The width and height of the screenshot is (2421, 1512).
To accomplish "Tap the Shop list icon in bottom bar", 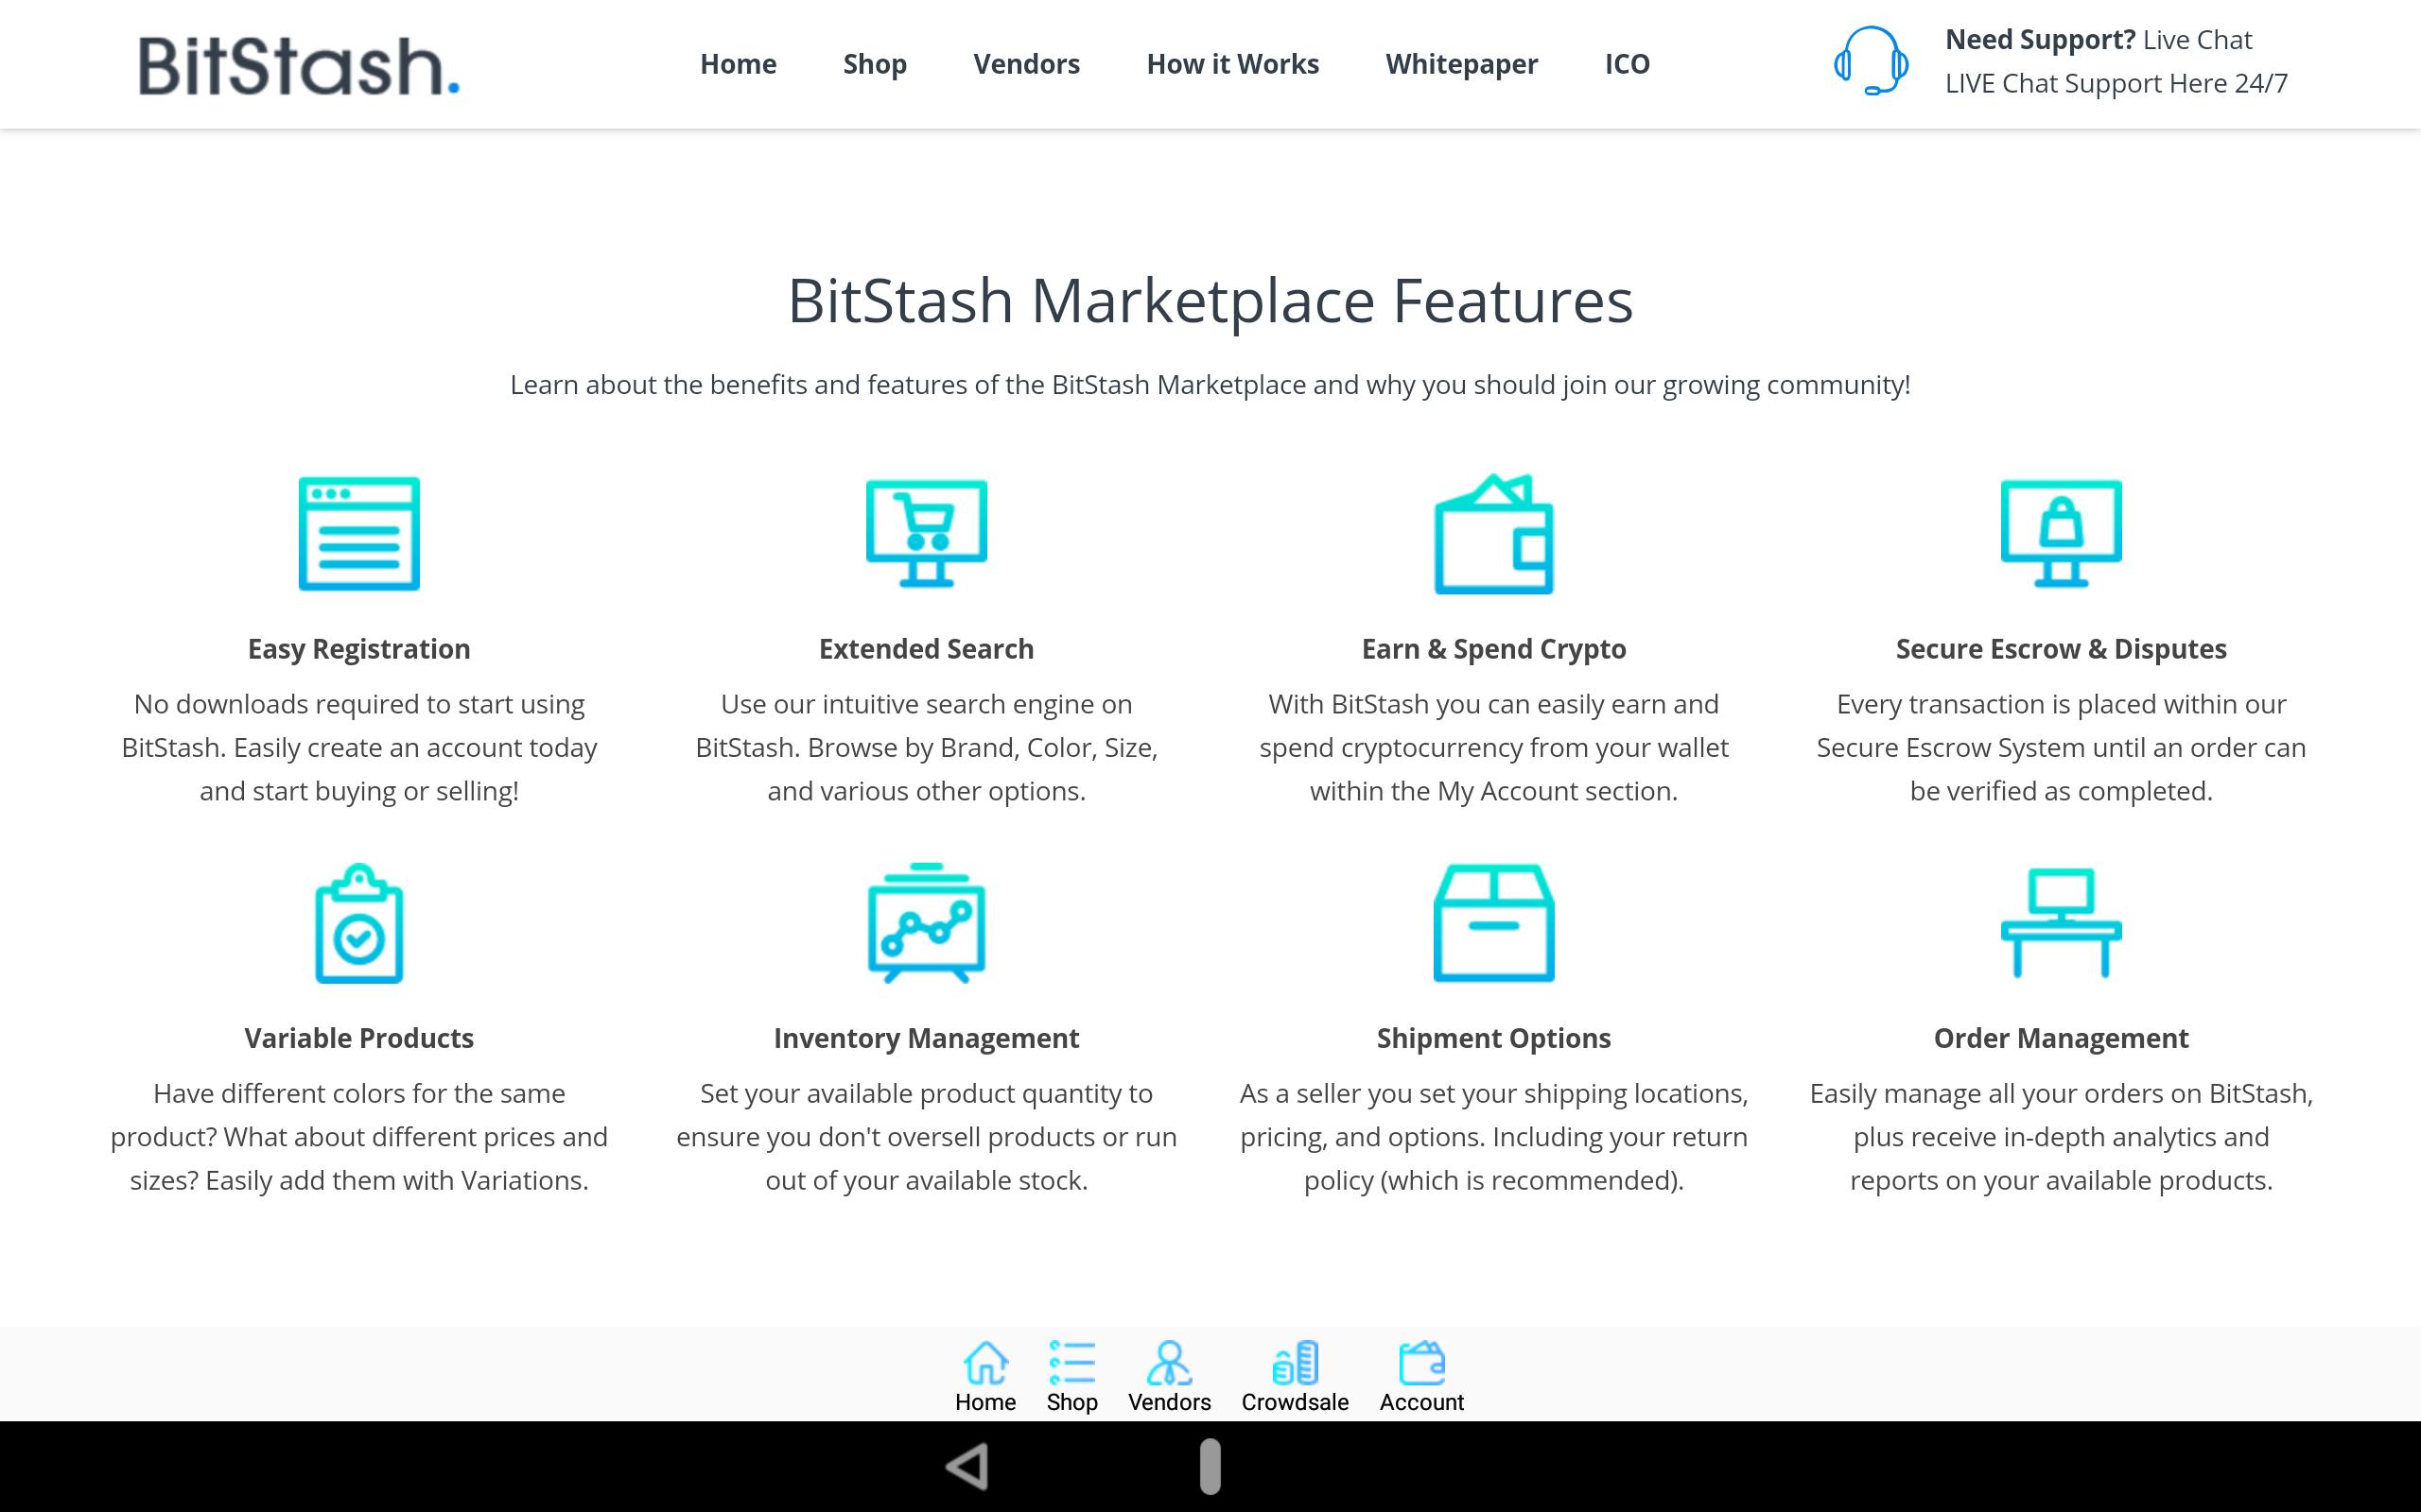I will click(1072, 1363).
